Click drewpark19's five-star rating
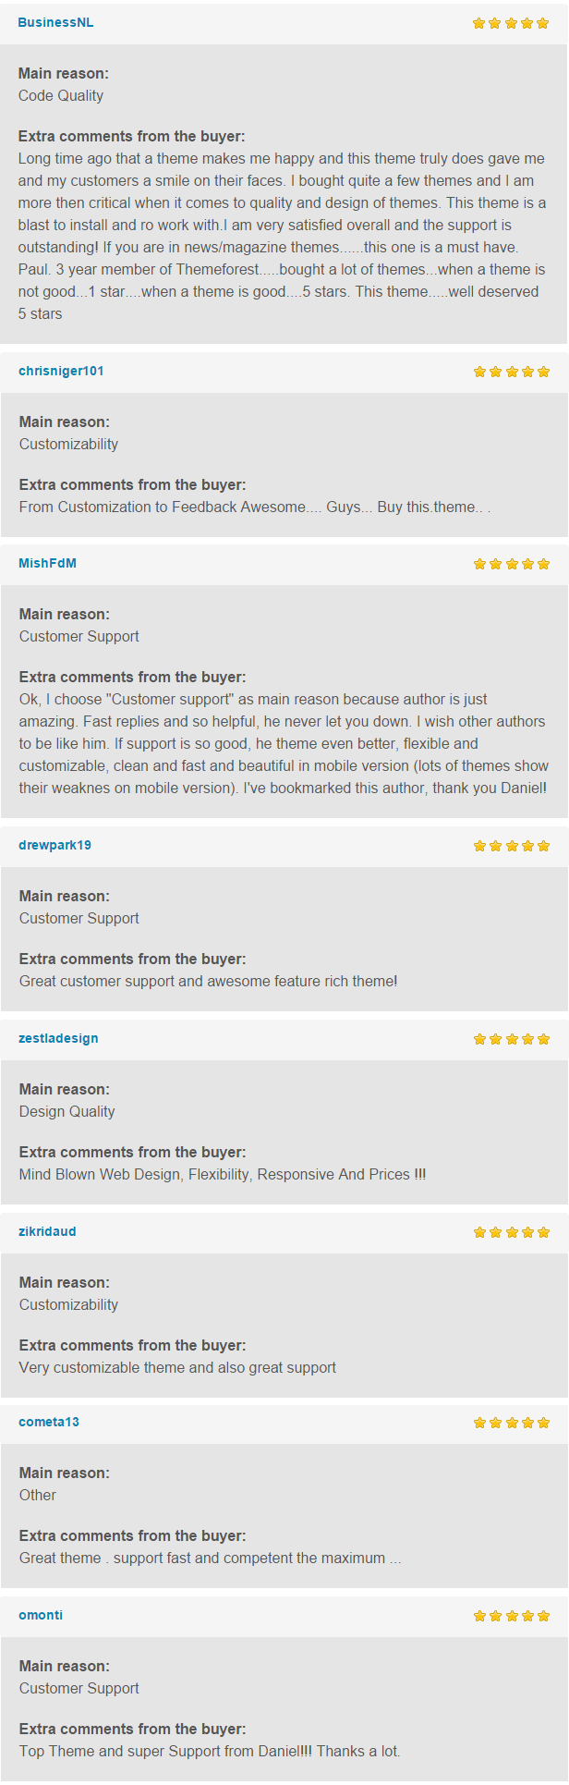This screenshot has width=569, height=1785. click(x=512, y=846)
